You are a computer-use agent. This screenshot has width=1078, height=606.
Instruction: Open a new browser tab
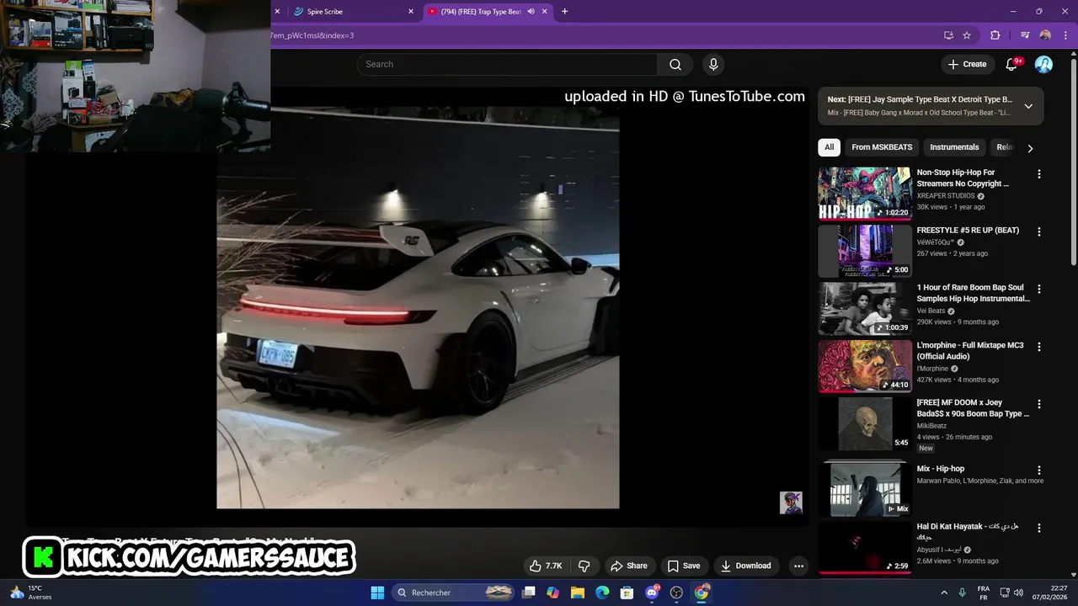point(564,12)
